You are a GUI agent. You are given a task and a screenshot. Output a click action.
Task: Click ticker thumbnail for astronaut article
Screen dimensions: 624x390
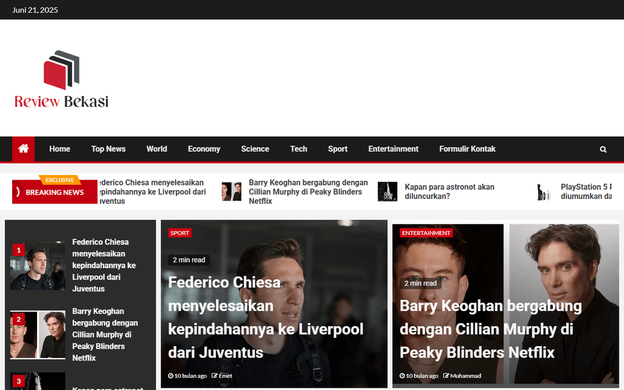coord(387,191)
